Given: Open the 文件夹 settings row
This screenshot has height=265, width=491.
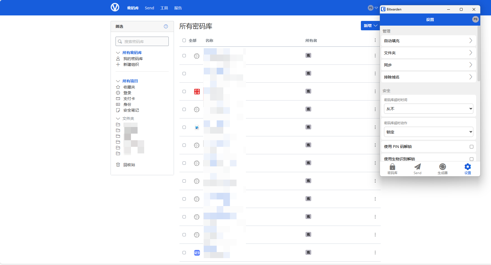Looking at the screenshot, I should [x=429, y=53].
